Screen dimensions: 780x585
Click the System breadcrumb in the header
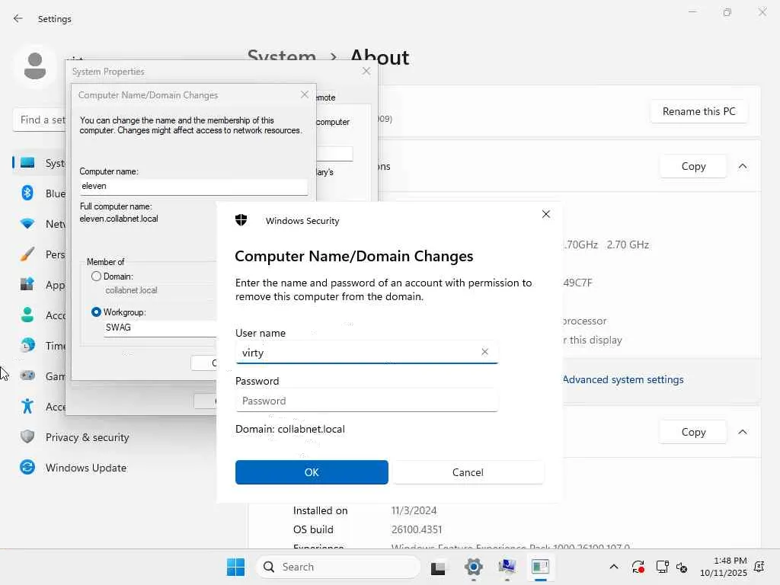[x=282, y=56]
